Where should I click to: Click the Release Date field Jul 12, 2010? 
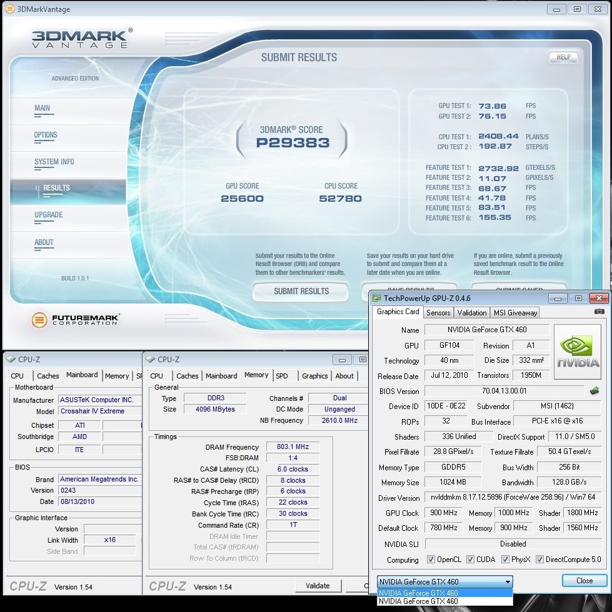tap(449, 375)
